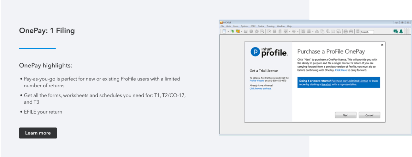Click the open folder icon in toolbar
This screenshot has height=157, width=412.
[238, 31]
